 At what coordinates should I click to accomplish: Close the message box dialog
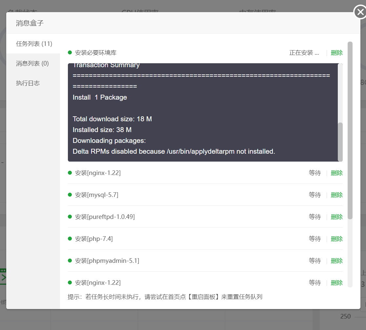360,12
